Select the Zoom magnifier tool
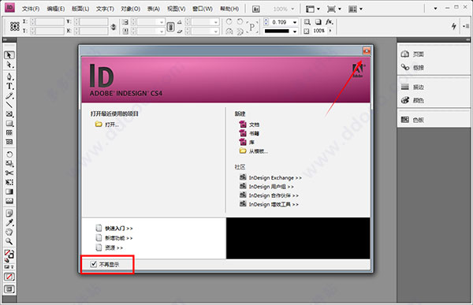The image size is (473, 305). point(9,241)
